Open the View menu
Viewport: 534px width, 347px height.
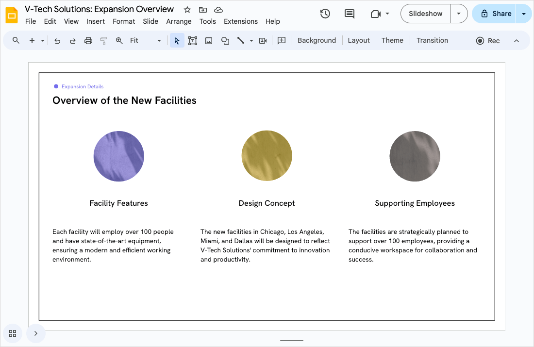tap(71, 21)
